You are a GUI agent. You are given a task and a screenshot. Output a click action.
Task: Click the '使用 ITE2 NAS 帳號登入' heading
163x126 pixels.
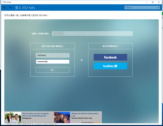(x=53, y=46)
